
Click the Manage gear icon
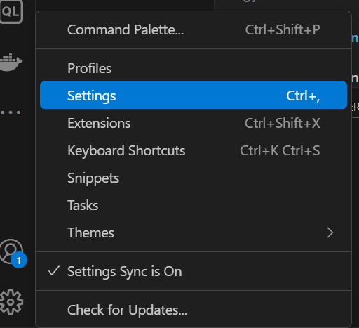coord(11,302)
